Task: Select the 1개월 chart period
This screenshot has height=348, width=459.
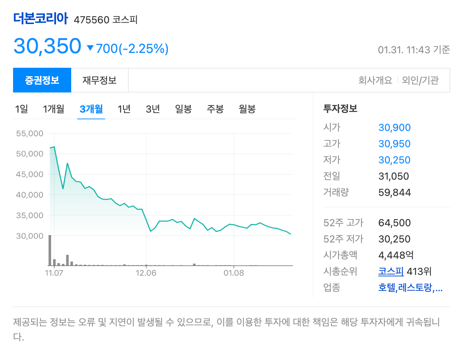Action: coord(53,109)
